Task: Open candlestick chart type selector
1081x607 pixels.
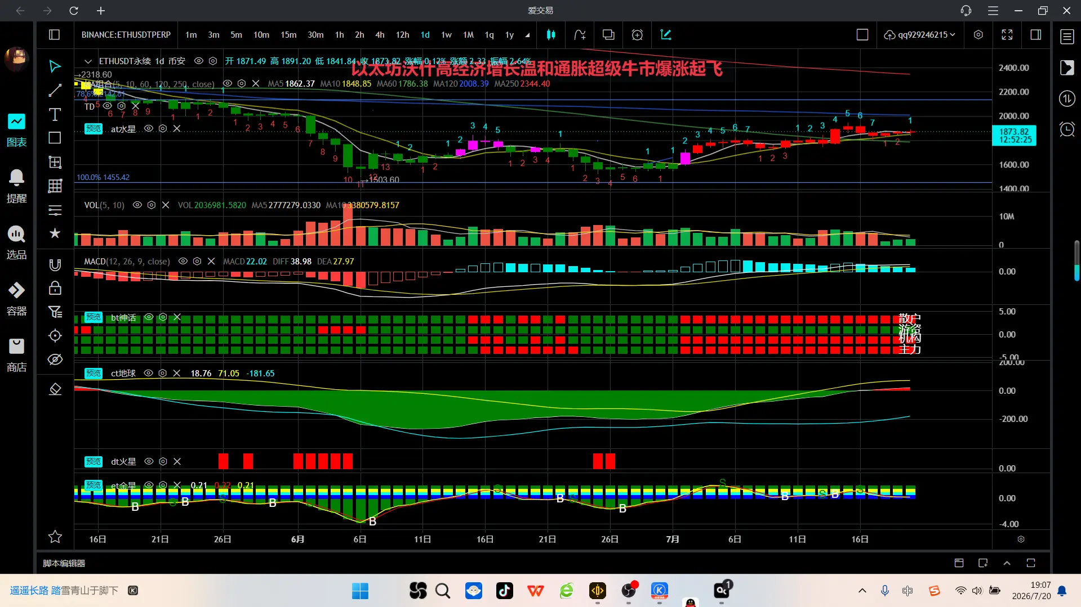Action: pyautogui.click(x=551, y=35)
